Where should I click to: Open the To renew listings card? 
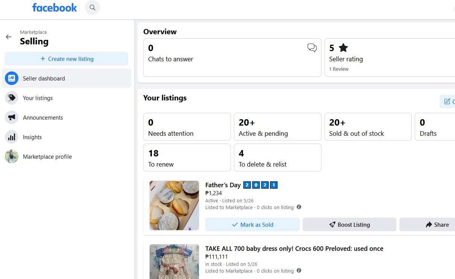[x=187, y=158]
